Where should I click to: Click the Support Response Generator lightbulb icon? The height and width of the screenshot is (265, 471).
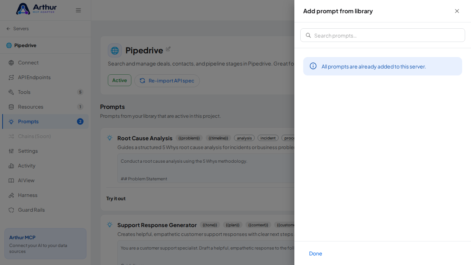click(x=110, y=225)
